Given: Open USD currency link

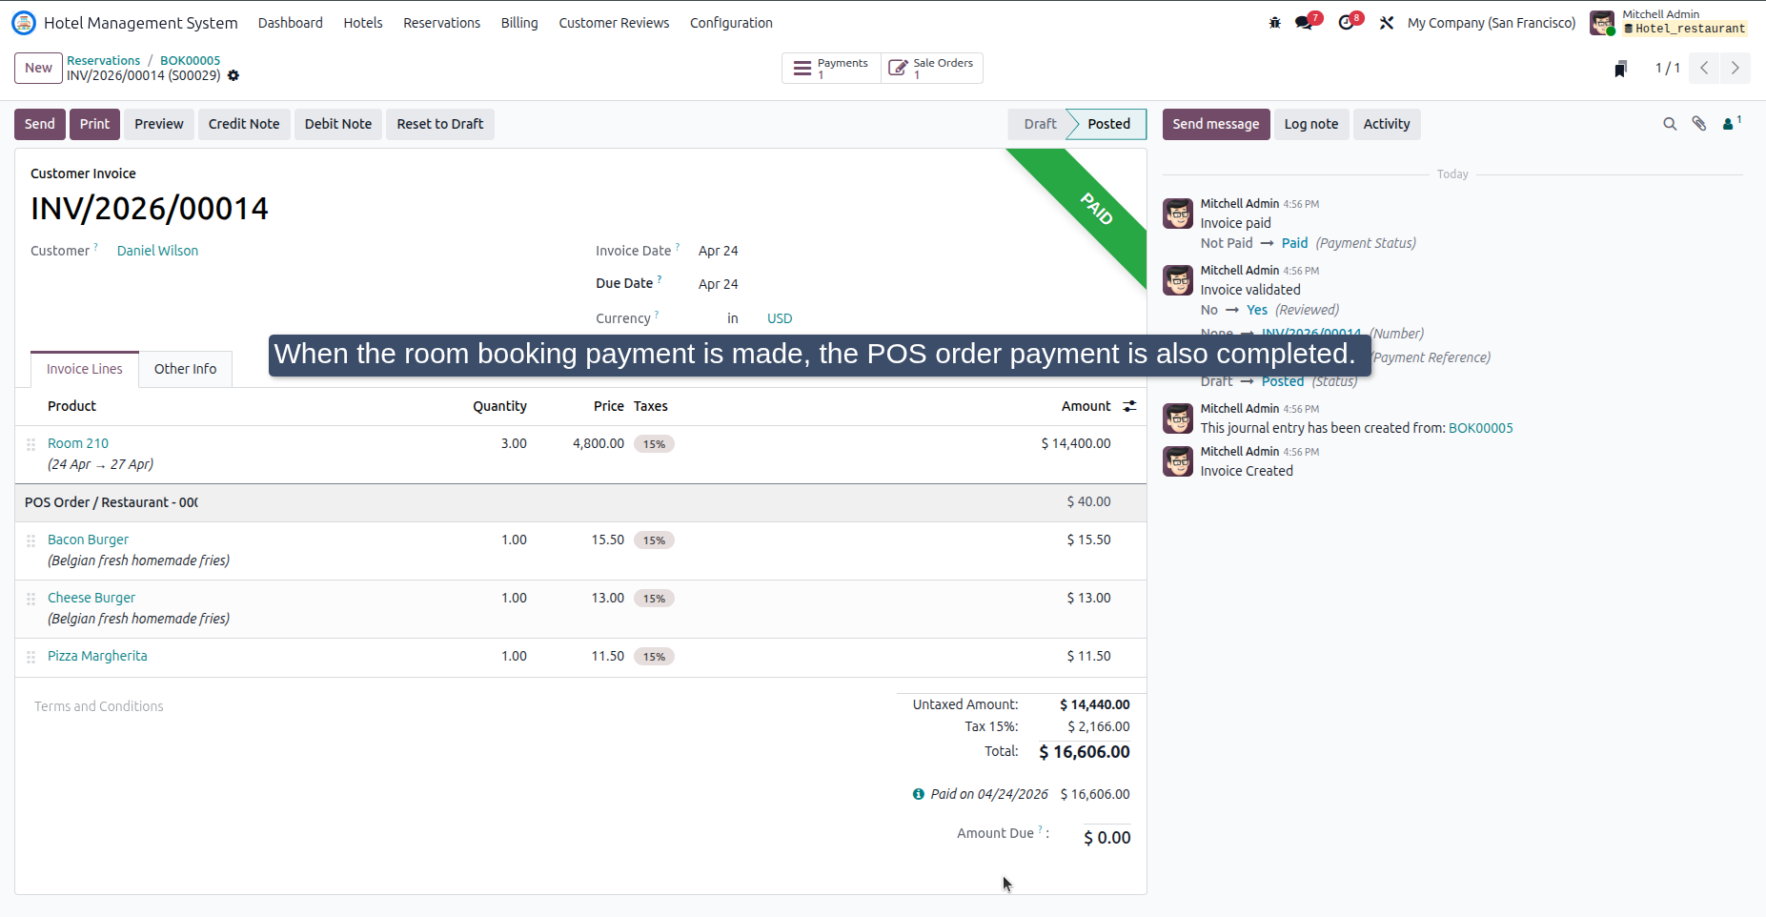Looking at the screenshot, I should click(x=780, y=318).
